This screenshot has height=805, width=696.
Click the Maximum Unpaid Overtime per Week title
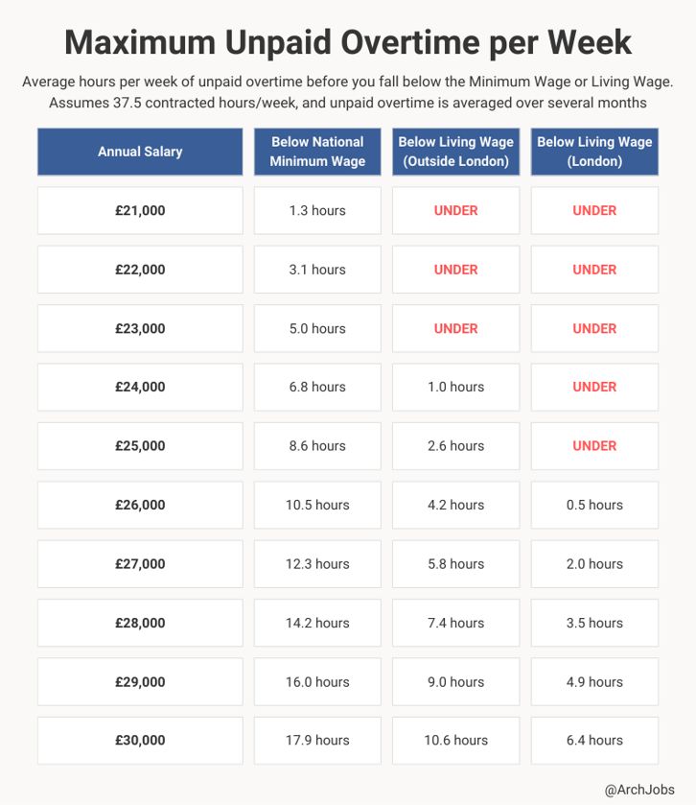(x=348, y=42)
